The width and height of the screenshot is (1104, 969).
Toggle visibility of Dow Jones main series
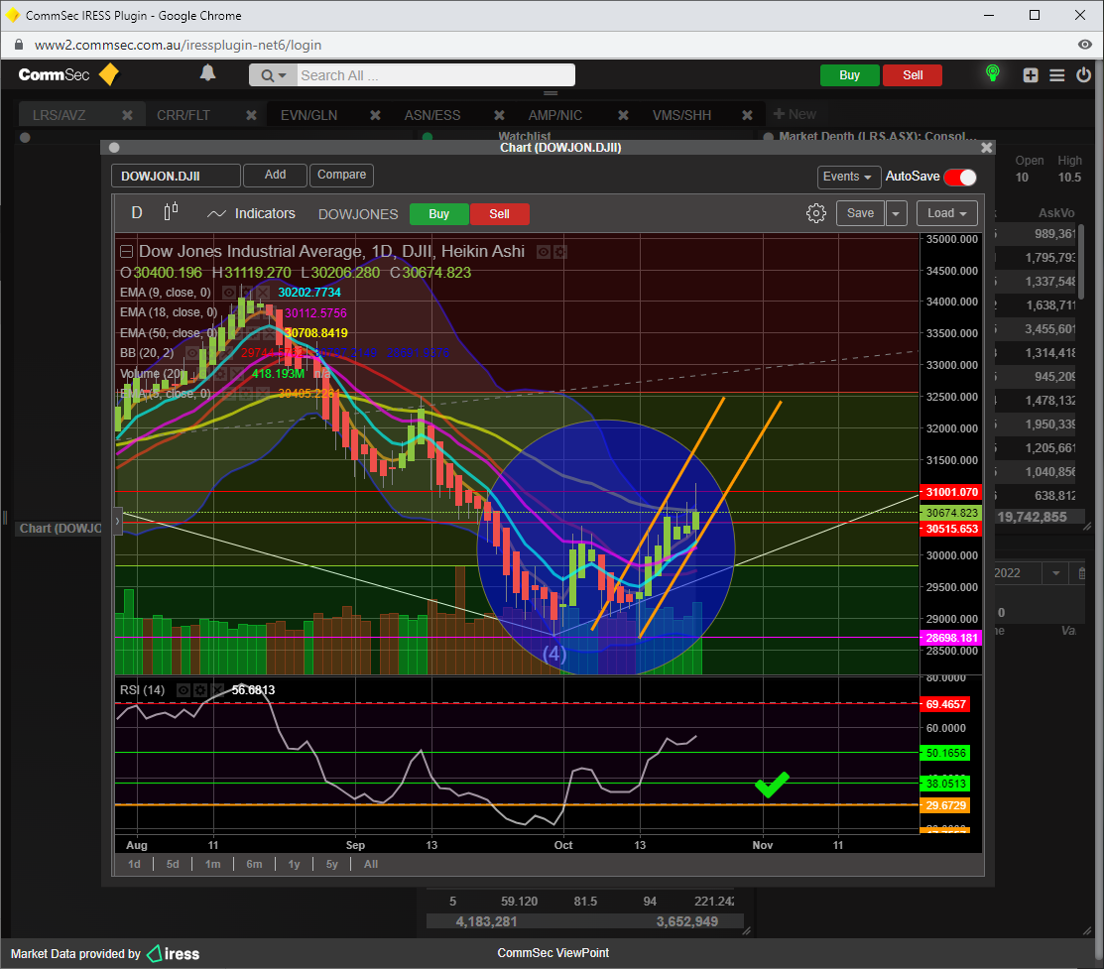[544, 252]
